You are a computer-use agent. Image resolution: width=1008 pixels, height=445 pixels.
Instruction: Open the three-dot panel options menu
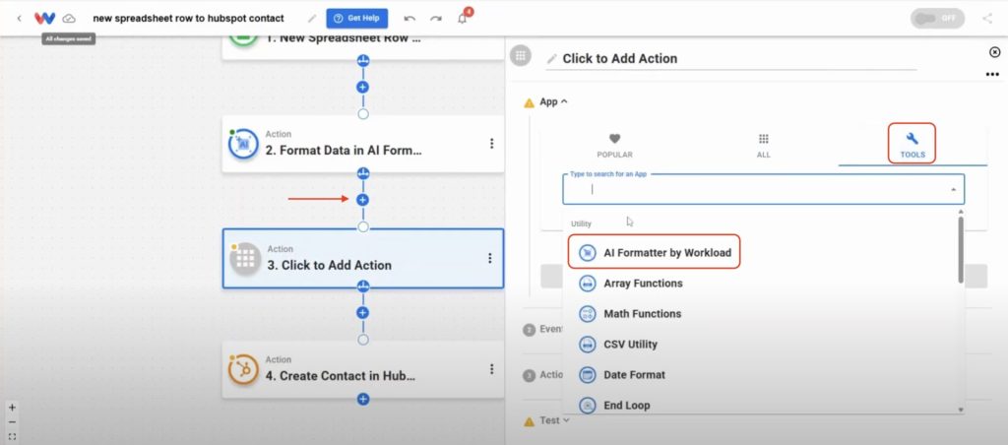(992, 75)
